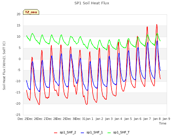
Task: Click the Jan 8 x-axis tick label
Action: [157, 119]
